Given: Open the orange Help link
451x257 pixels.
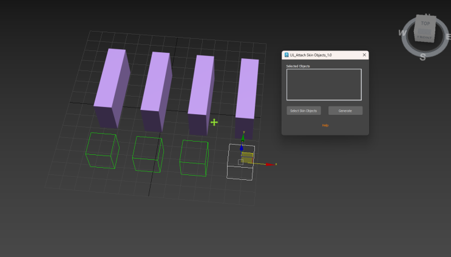Looking at the screenshot, I should [x=325, y=126].
